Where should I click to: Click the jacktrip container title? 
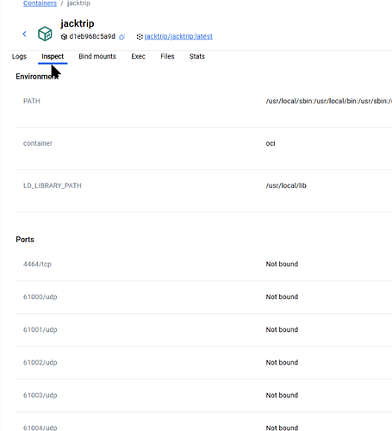pos(78,23)
